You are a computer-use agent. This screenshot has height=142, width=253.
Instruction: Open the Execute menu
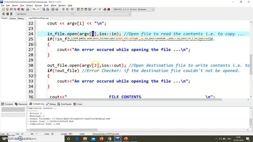coord(38,6)
